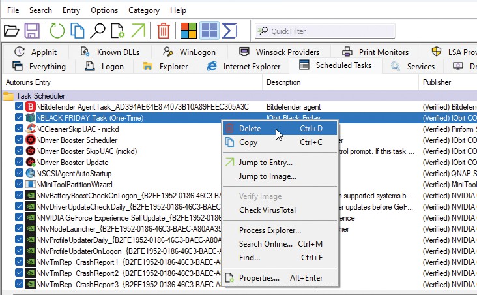477x295 pixels.
Task: Disable MiniToolPartitionWizard checkbox
Action: [x=19, y=184]
